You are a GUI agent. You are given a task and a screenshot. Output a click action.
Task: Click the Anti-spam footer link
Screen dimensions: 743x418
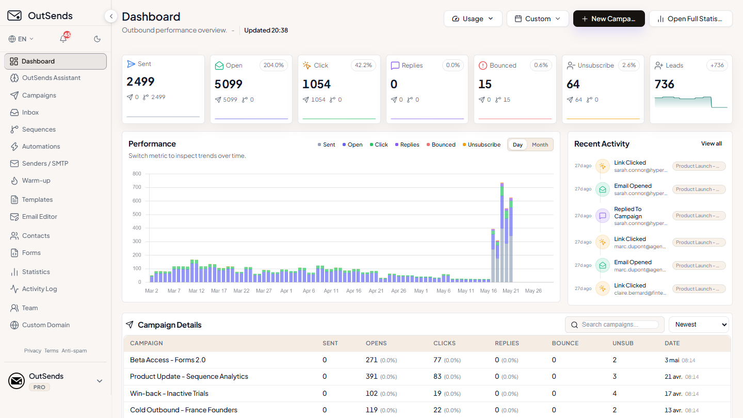[74, 350]
